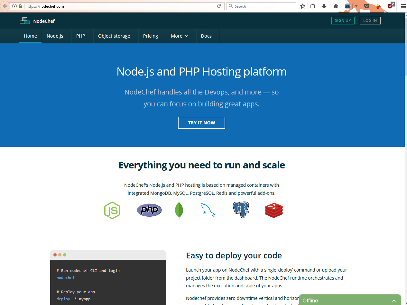The height and width of the screenshot is (305, 407).
Task: Click the NodeChef brand name
Action: [x=44, y=21]
